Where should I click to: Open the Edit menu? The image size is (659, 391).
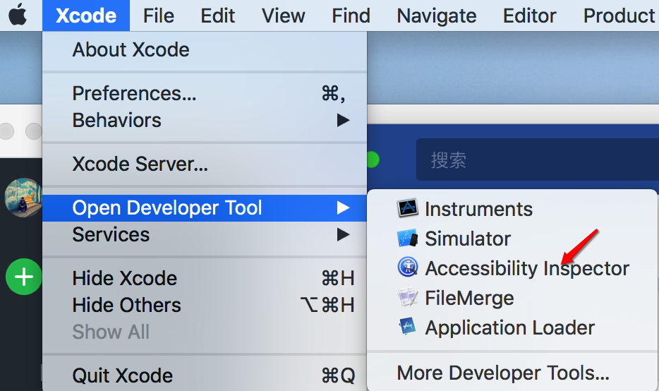point(218,16)
